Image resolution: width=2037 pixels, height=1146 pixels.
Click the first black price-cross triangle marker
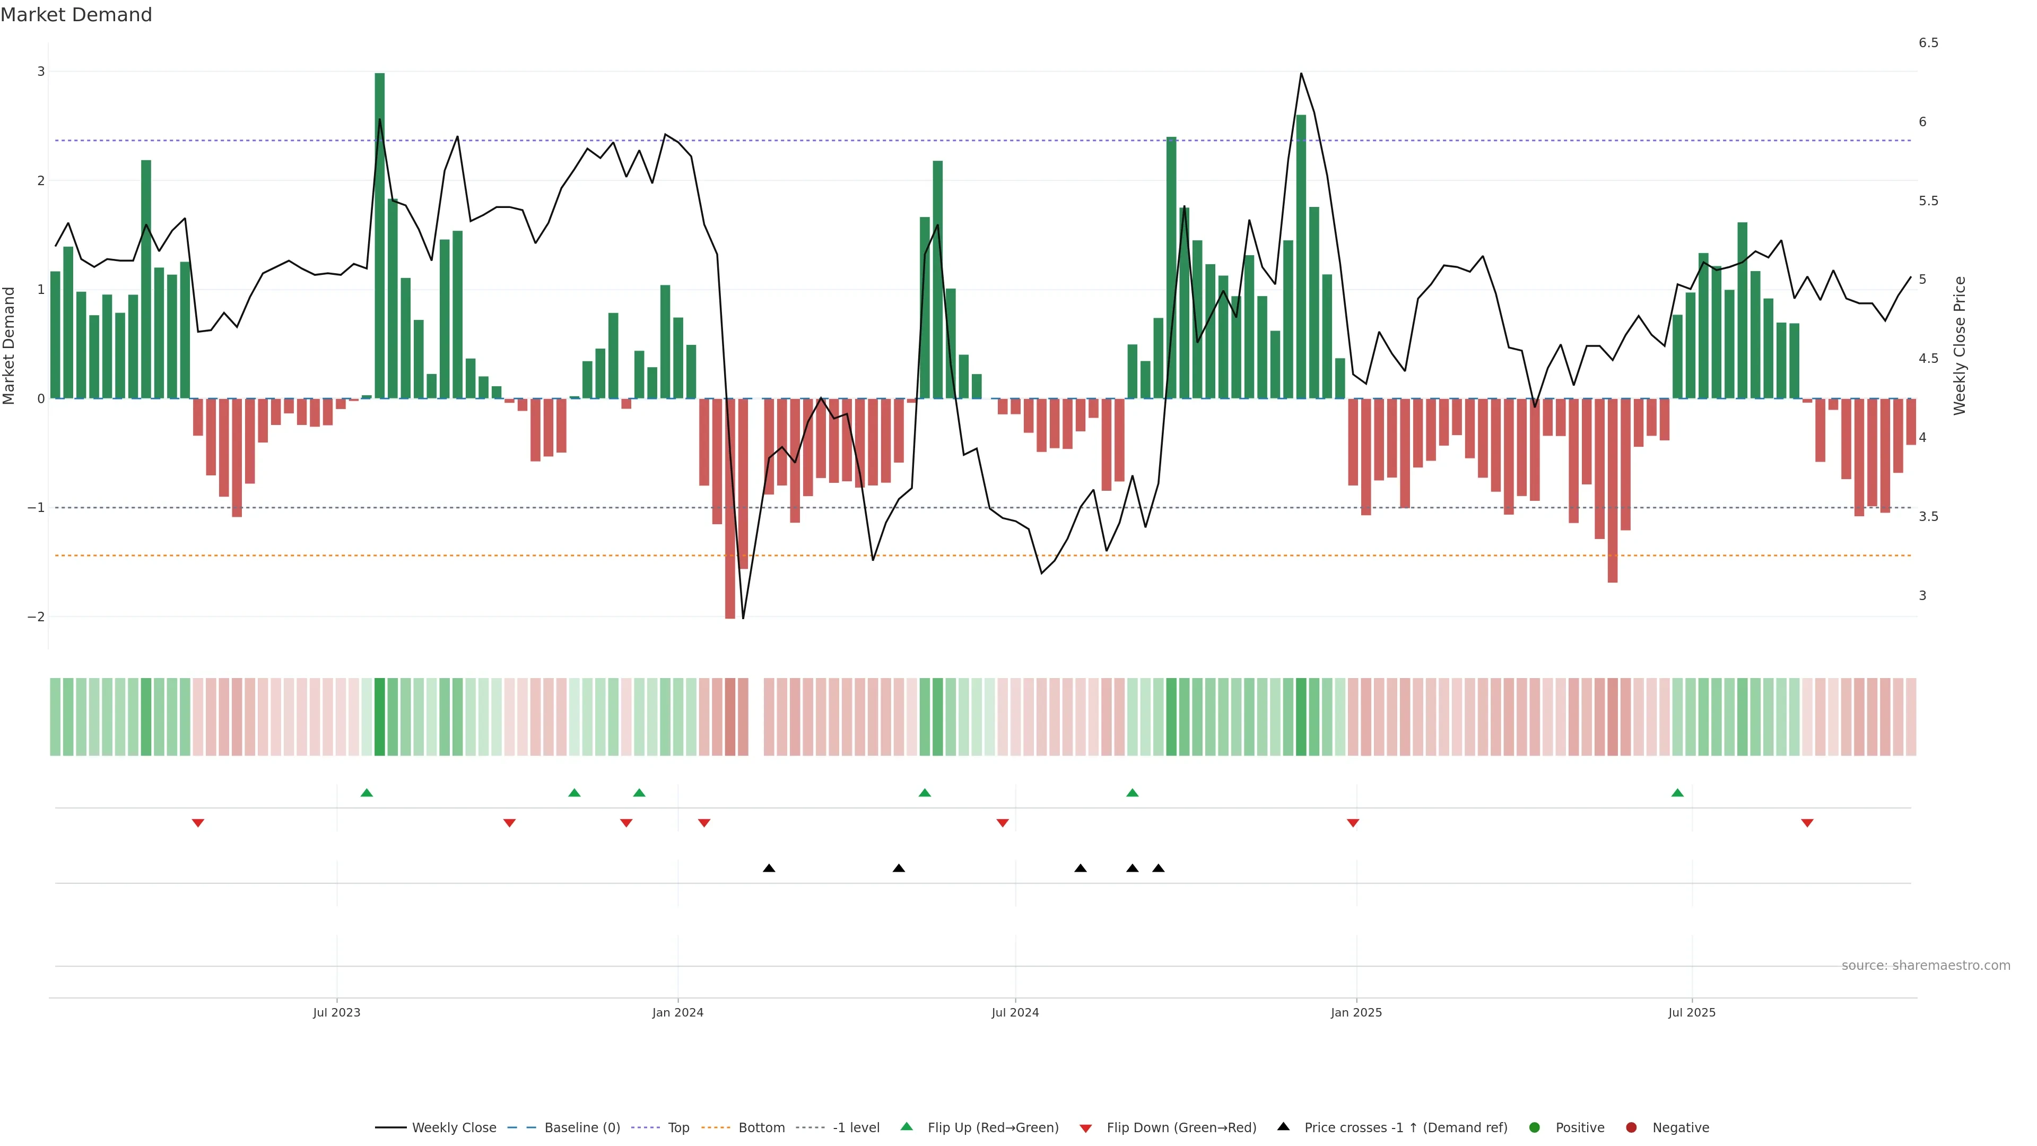coord(769,869)
